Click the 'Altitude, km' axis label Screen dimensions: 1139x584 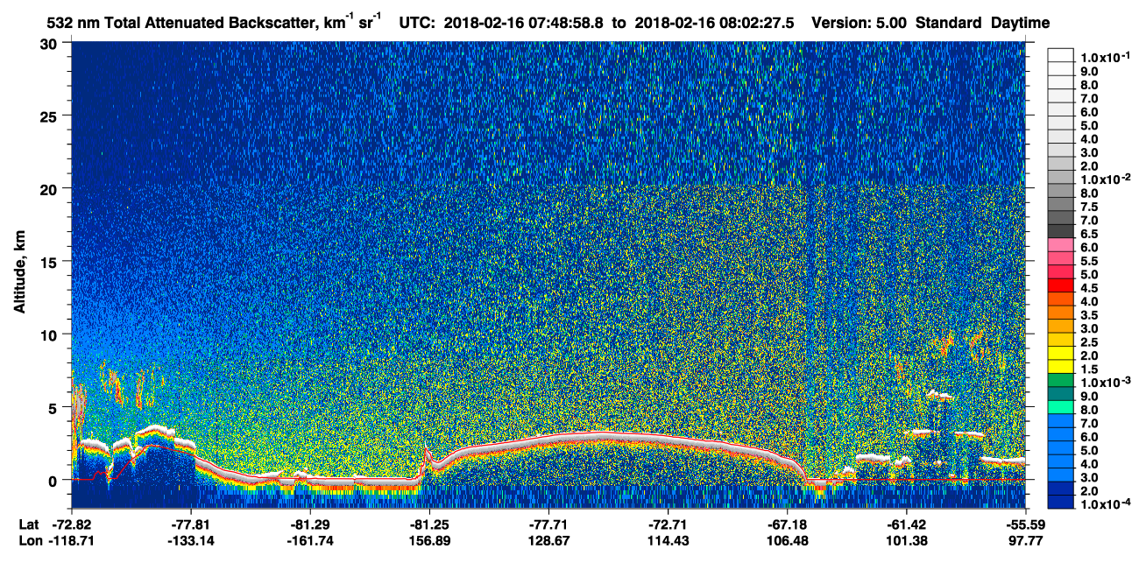point(21,274)
